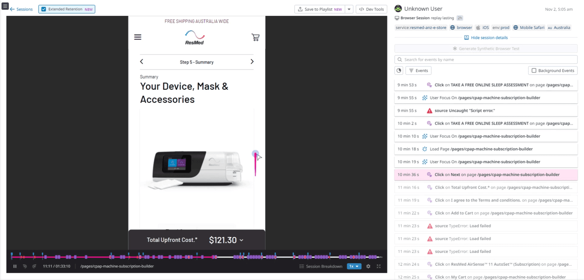
Task: Click the Unknown User avatar icon
Action: (398, 9)
